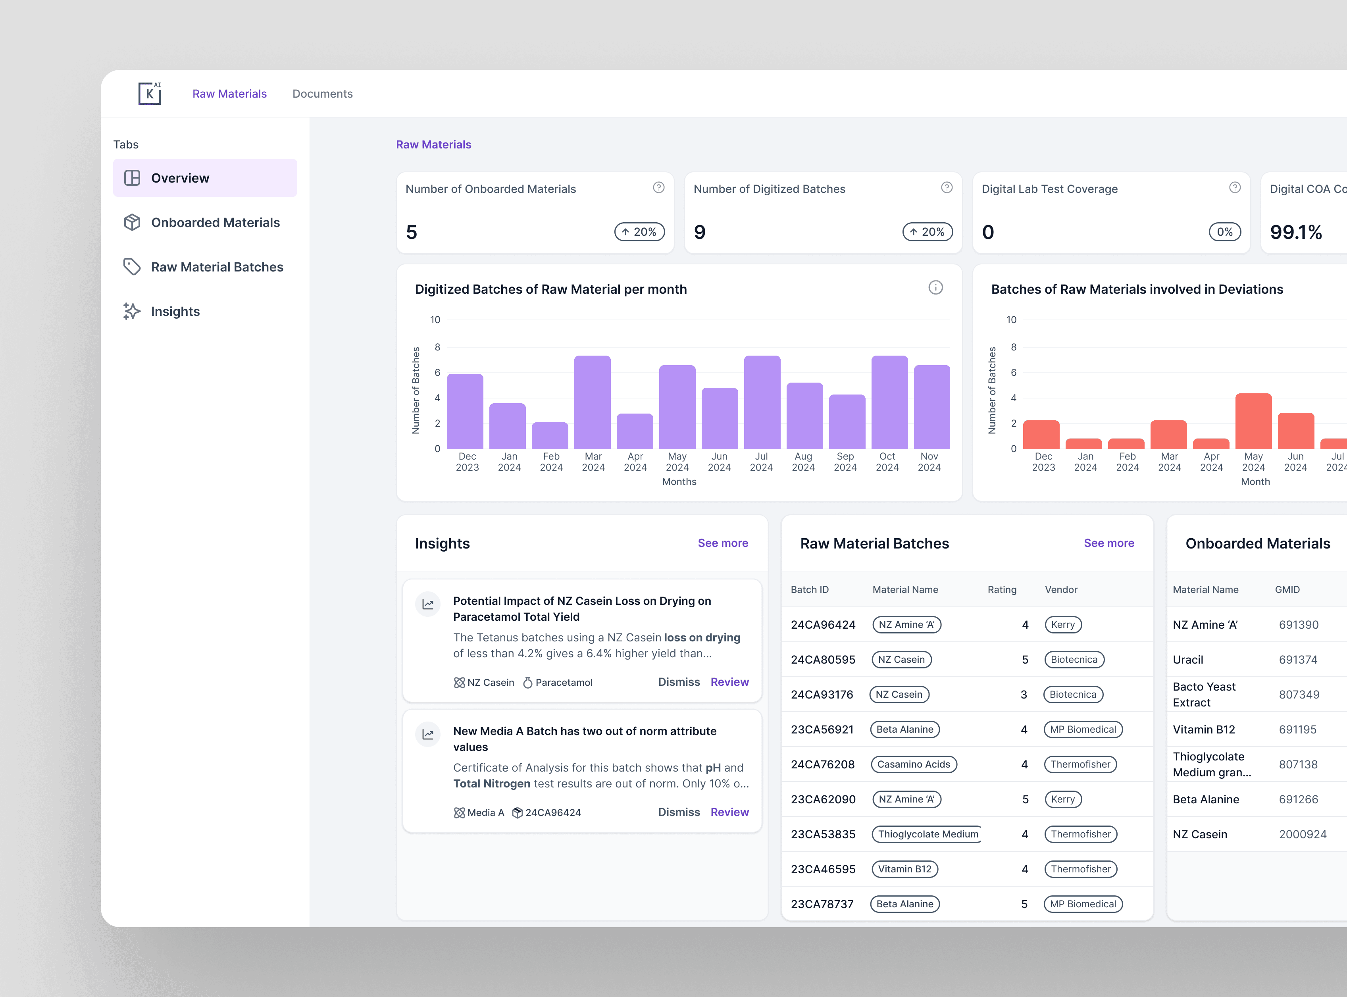Image resolution: width=1347 pixels, height=997 pixels.
Task: Open help icon on Digital Lab Test Coverage card
Action: pos(1235,188)
